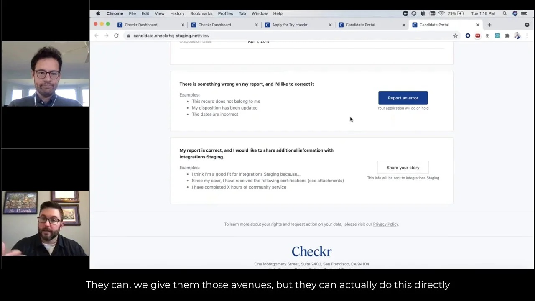Open the Edit menu
The image size is (535, 301).
pyautogui.click(x=145, y=13)
